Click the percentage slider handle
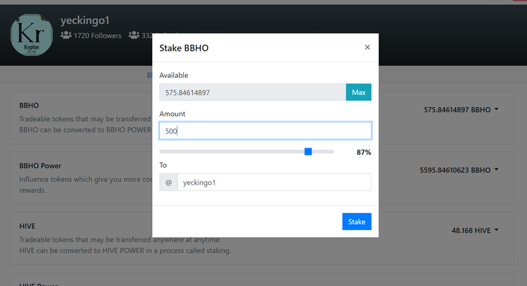This screenshot has width=527, height=286. click(308, 152)
